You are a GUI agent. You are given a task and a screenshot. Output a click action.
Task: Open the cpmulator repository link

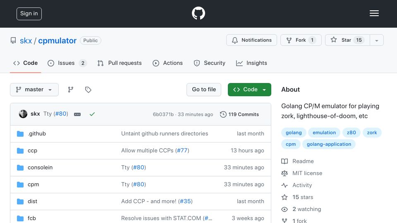[x=57, y=41]
